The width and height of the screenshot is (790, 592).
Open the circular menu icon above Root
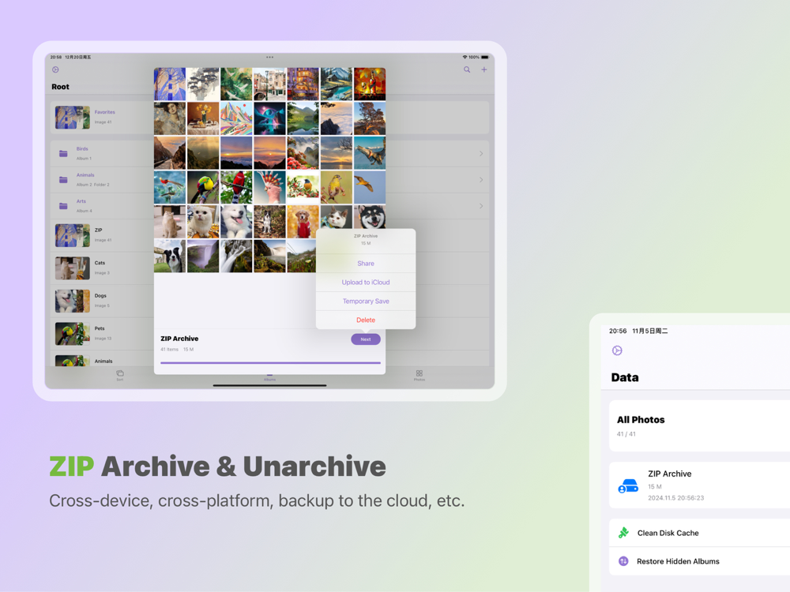pos(55,69)
